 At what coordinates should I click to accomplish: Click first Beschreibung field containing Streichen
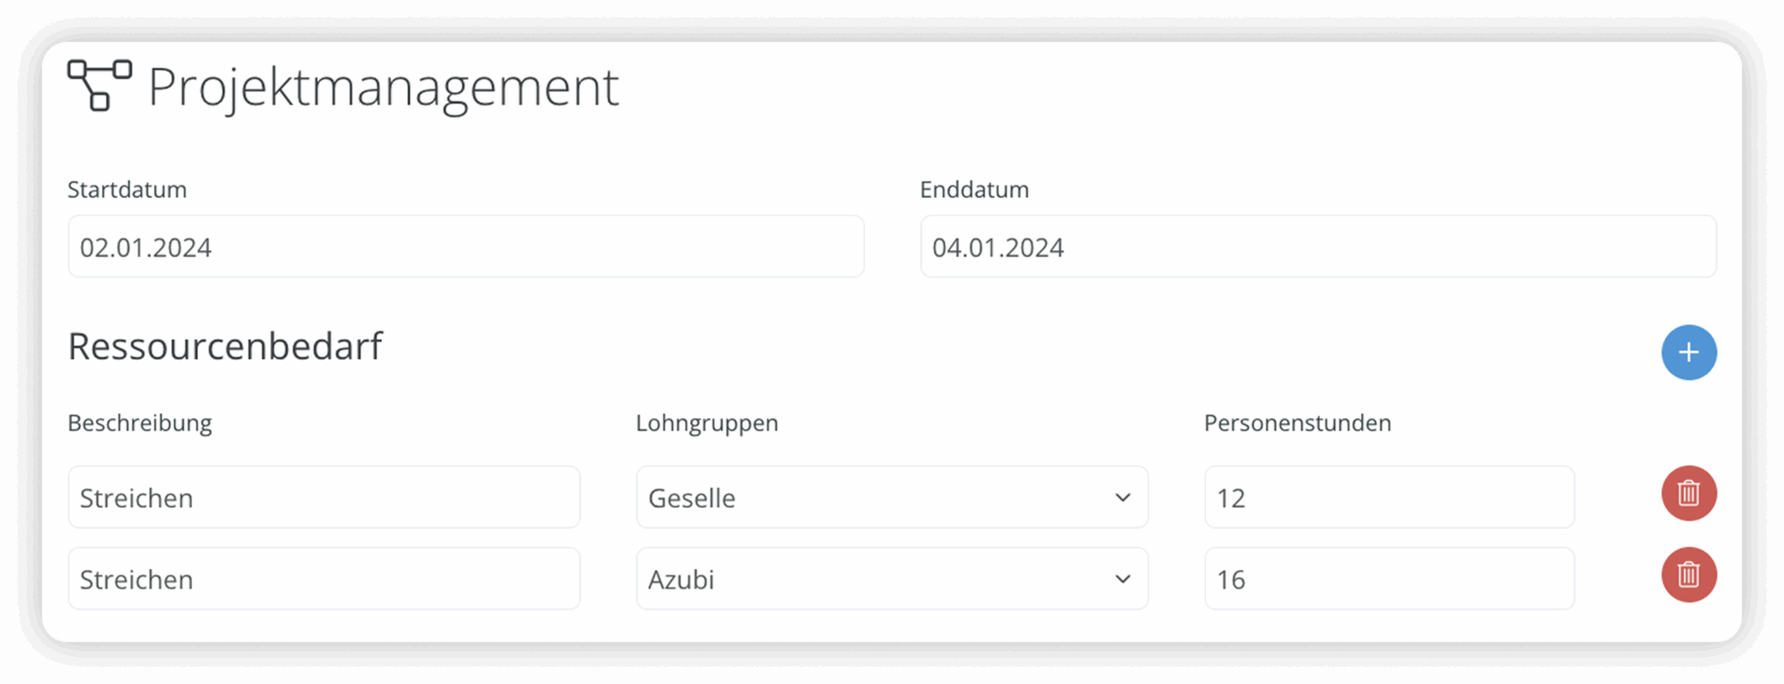[x=324, y=497]
